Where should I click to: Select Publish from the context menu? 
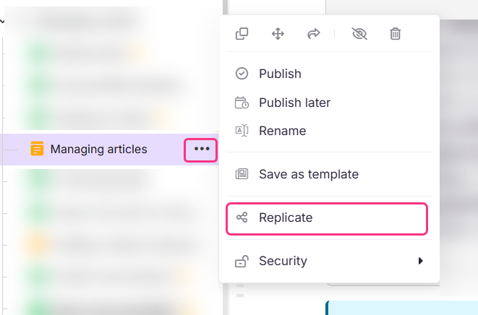(329, 74)
